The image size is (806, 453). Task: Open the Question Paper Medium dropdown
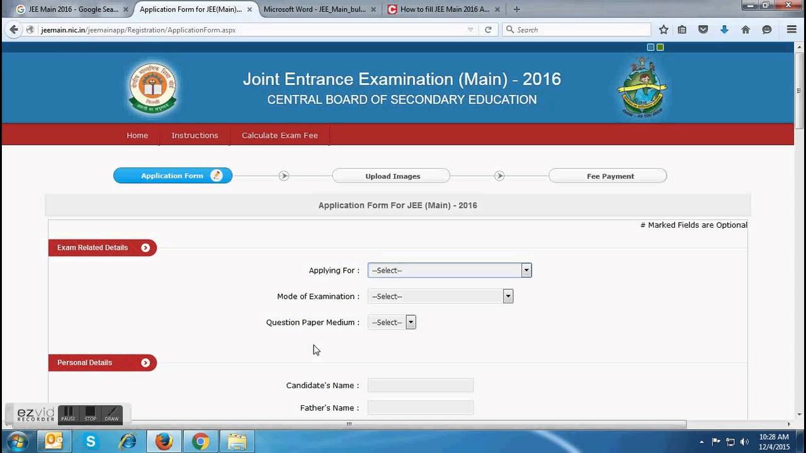pyautogui.click(x=392, y=322)
